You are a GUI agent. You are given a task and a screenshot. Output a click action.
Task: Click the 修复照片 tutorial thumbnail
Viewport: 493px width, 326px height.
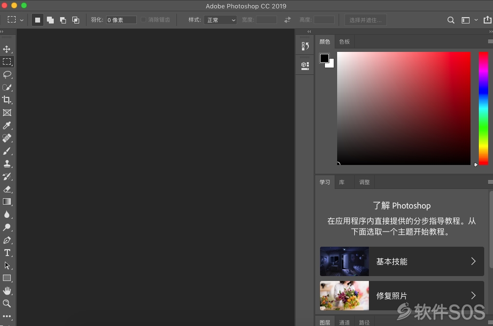(x=344, y=296)
